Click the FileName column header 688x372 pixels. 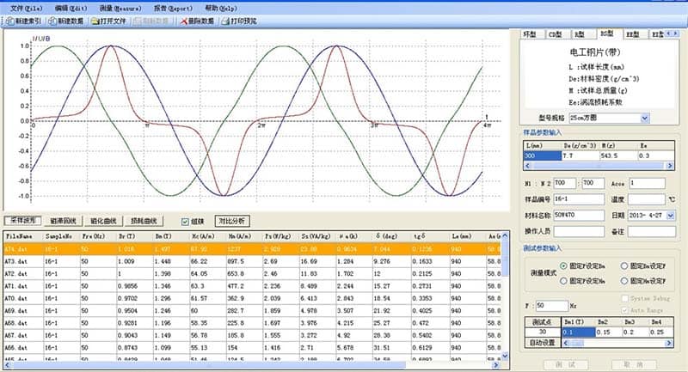(23, 236)
